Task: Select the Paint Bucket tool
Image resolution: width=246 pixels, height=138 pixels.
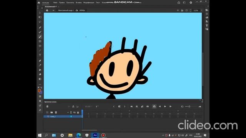Action: [x=40, y=70]
